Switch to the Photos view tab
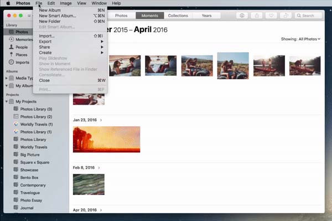The image size is (332, 221). click(x=121, y=16)
